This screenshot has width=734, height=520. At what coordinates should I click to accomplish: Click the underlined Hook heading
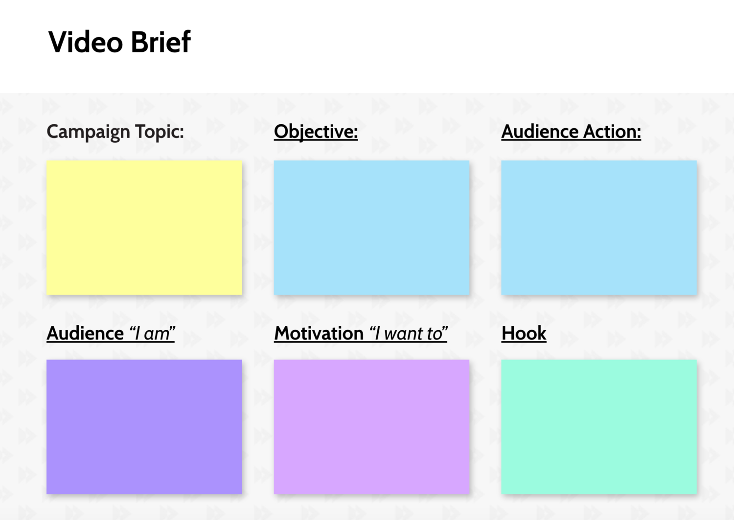(524, 334)
